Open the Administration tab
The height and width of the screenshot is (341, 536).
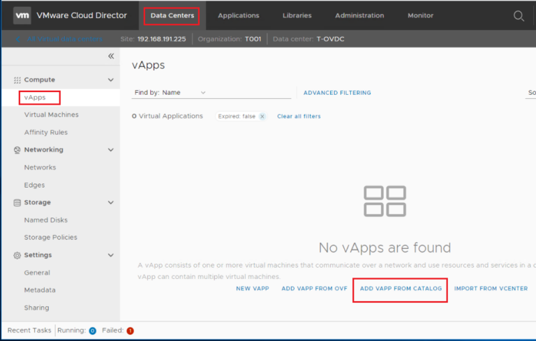pos(359,15)
